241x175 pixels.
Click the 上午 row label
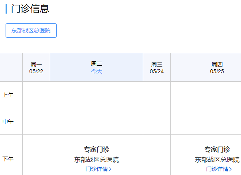(x=8, y=95)
